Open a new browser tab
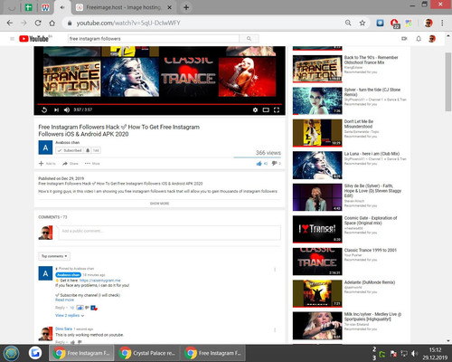The image size is (452, 362). 186,7
